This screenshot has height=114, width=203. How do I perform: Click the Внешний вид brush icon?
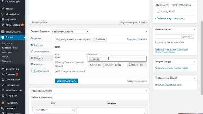3,69
